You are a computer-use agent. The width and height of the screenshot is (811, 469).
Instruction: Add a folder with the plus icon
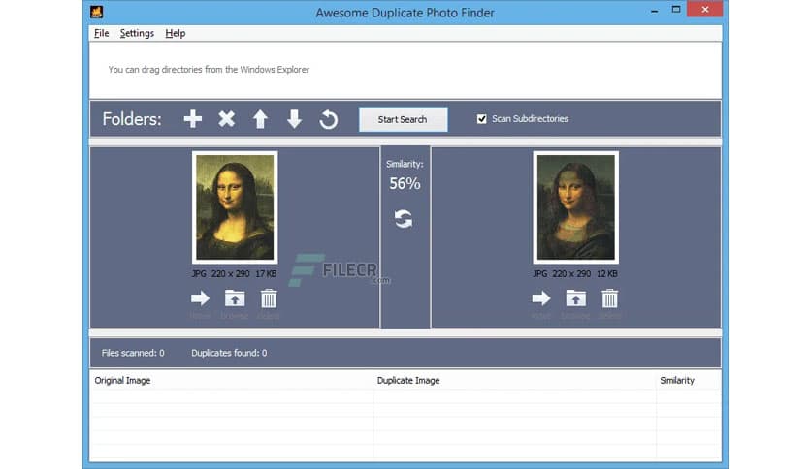click(192, 119)
